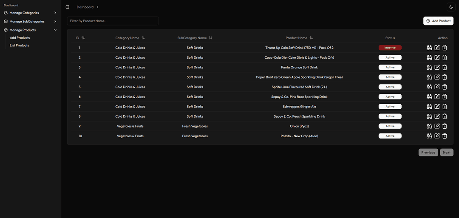Toggle Active status of Sepoy Pink Rose
Image resolution: width=459 pixels, height=218 pixels.
click(x=390, y=96)
